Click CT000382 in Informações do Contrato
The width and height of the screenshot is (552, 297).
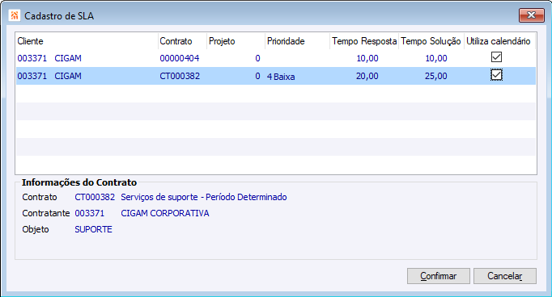(95, 197)
